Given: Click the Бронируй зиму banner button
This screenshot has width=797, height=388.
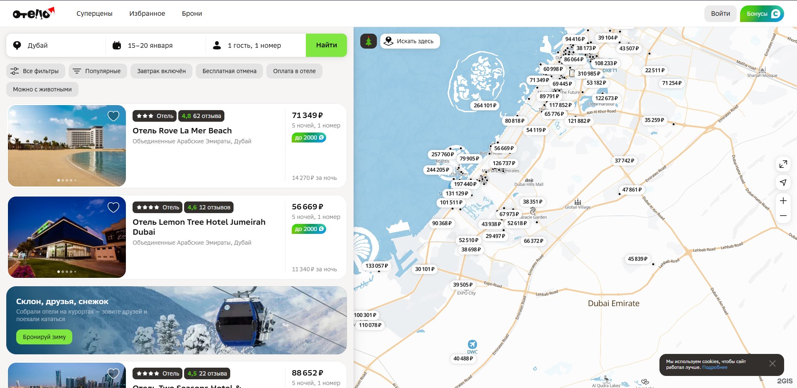Looking at the screenshot, I should click(44, 337).
